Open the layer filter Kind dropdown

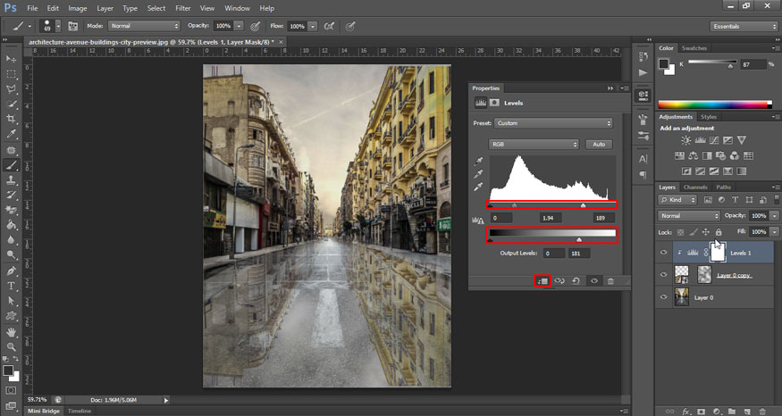click(x=677, y=200)
